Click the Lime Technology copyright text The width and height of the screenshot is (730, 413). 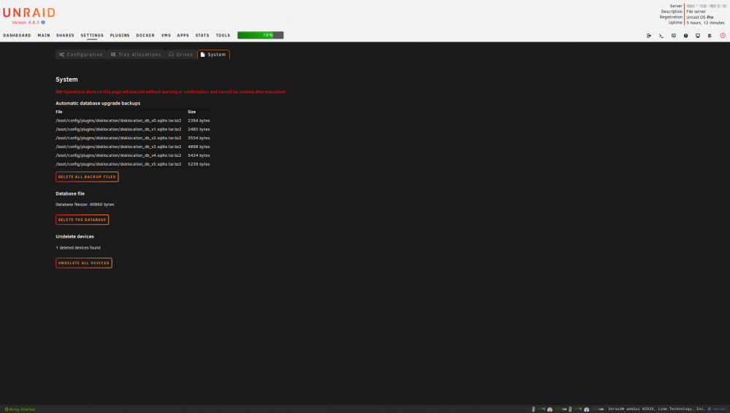[x=656, y=409]
